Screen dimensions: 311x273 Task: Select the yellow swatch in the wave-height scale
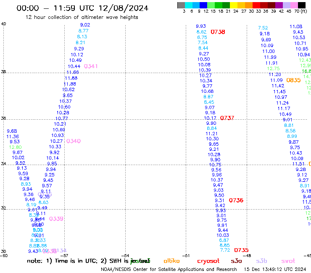click(234, 5)
